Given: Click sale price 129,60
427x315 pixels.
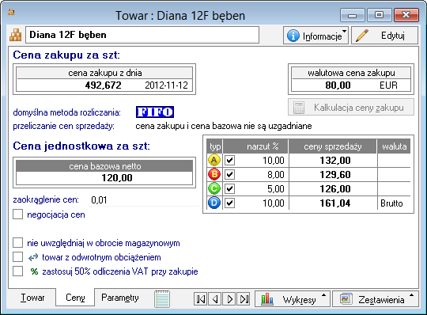Looking at the screenshot, I should click(x=335, y=174).
